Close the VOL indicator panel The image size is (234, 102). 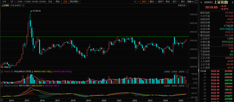point(187,72)
